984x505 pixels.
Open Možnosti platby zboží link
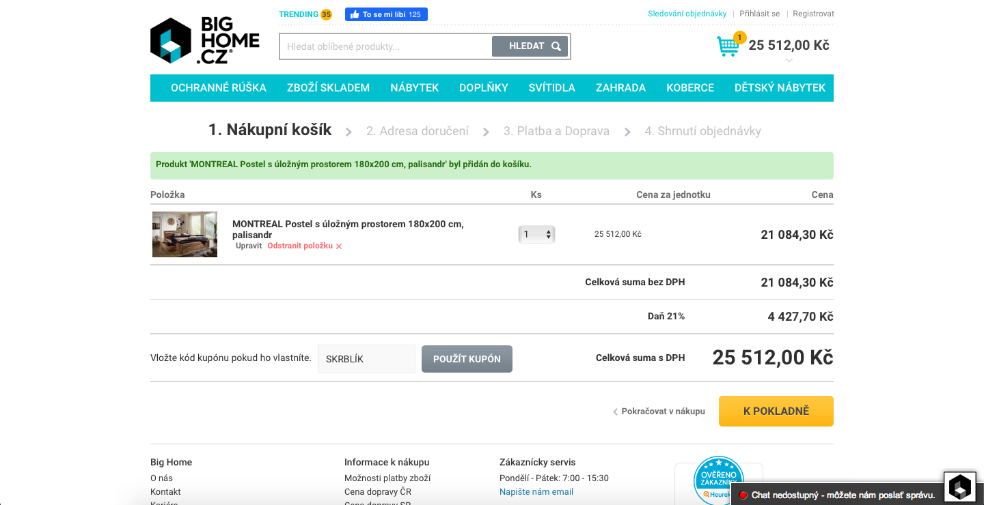click(x=387, y=478)
